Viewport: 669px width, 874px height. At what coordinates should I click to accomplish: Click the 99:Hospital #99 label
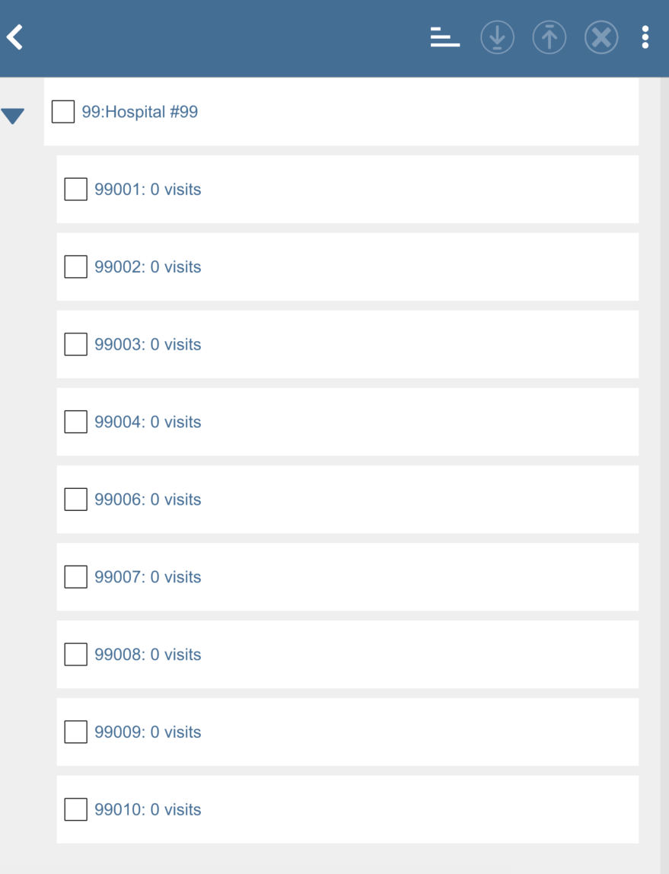click(x=140, y=112)
